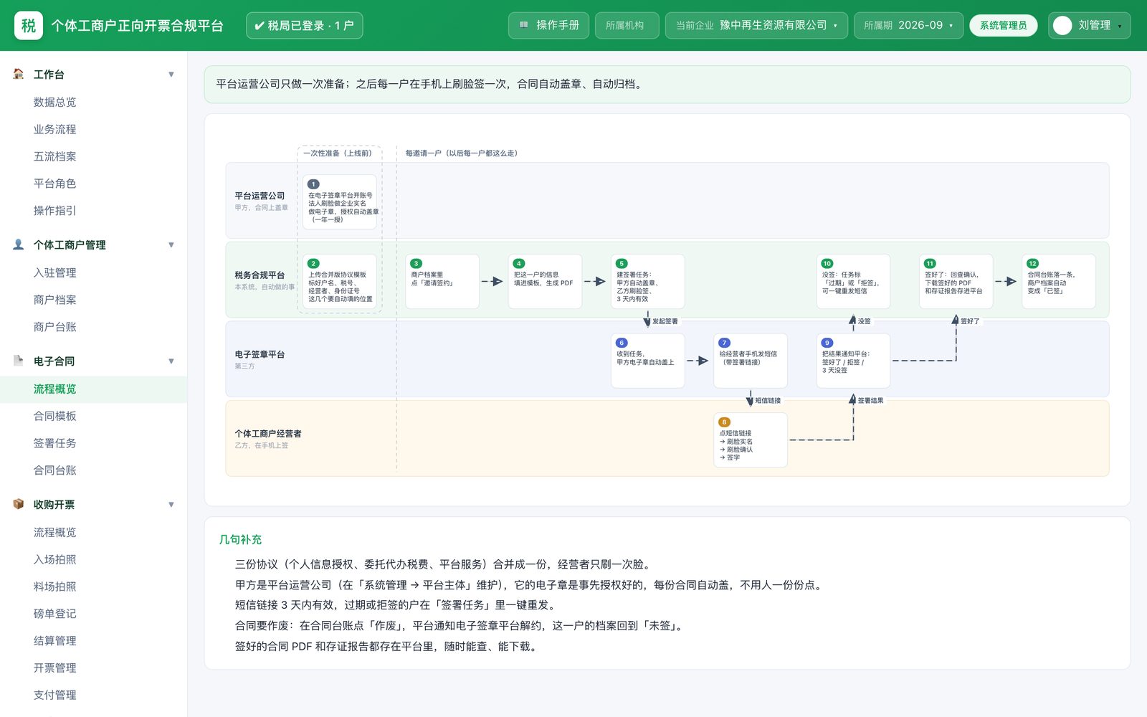
Task: Open 五流档案 menu item
Action: pos(93,156)
